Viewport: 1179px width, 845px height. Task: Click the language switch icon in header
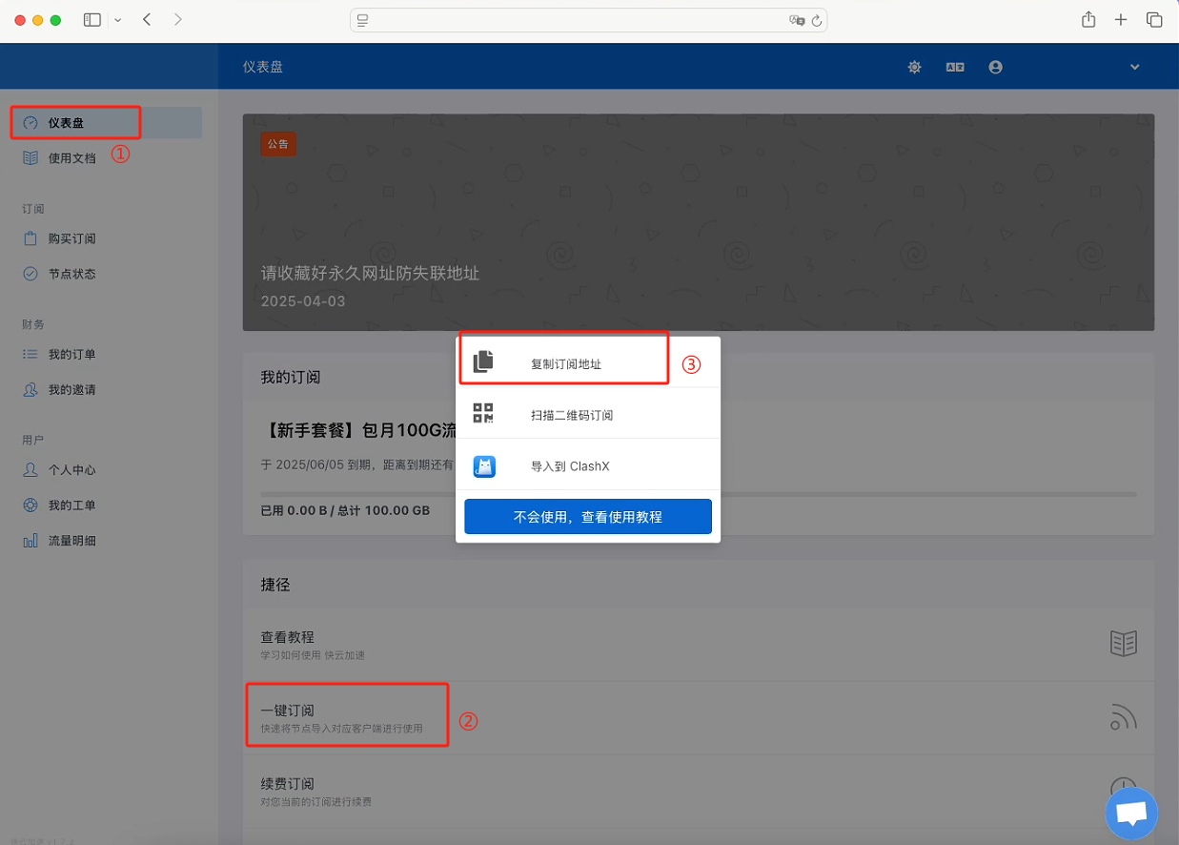(x=955, y=67)
